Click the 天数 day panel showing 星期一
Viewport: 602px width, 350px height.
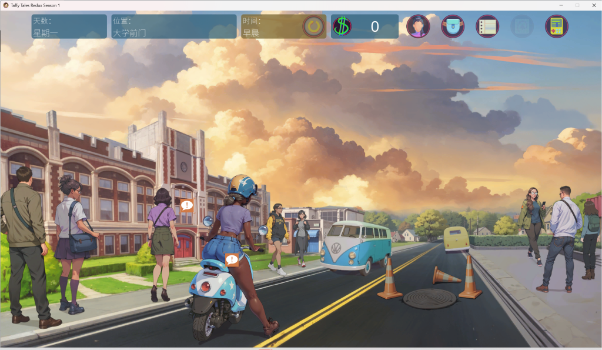(69, 26)
